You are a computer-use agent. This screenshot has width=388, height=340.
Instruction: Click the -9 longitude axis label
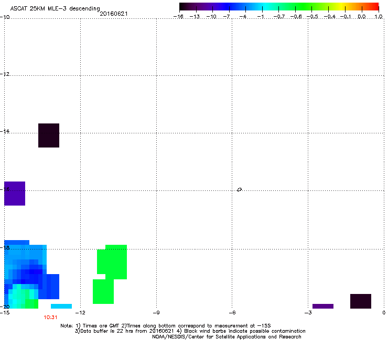156,313
